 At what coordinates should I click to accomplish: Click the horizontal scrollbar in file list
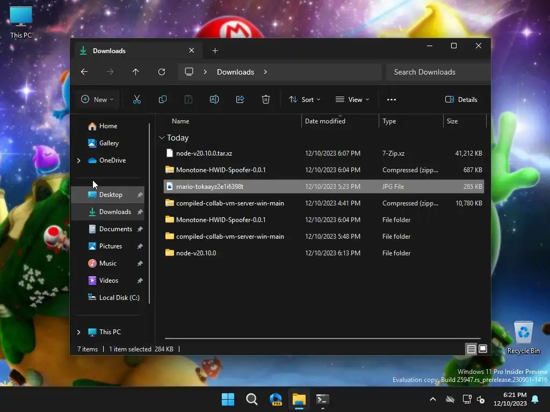pos(323,339)
